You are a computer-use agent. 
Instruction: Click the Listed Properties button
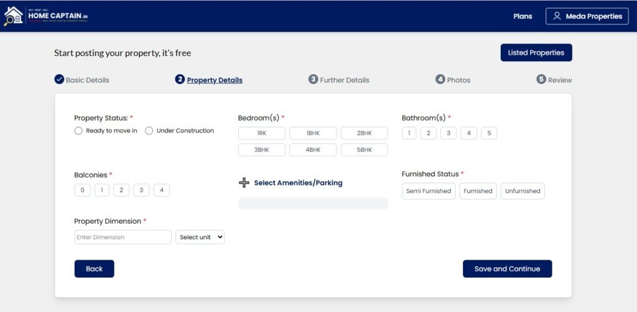click(536, 53)
